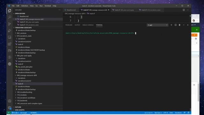Open the Terminal menu

pyautogui.click(x=48, y=6)
